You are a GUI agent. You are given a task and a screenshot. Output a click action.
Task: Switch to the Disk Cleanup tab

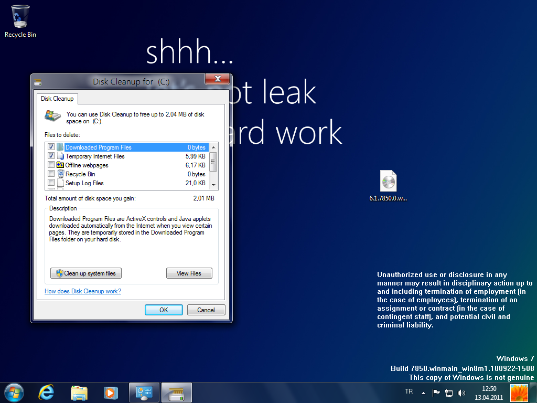(x=57, y=99)
